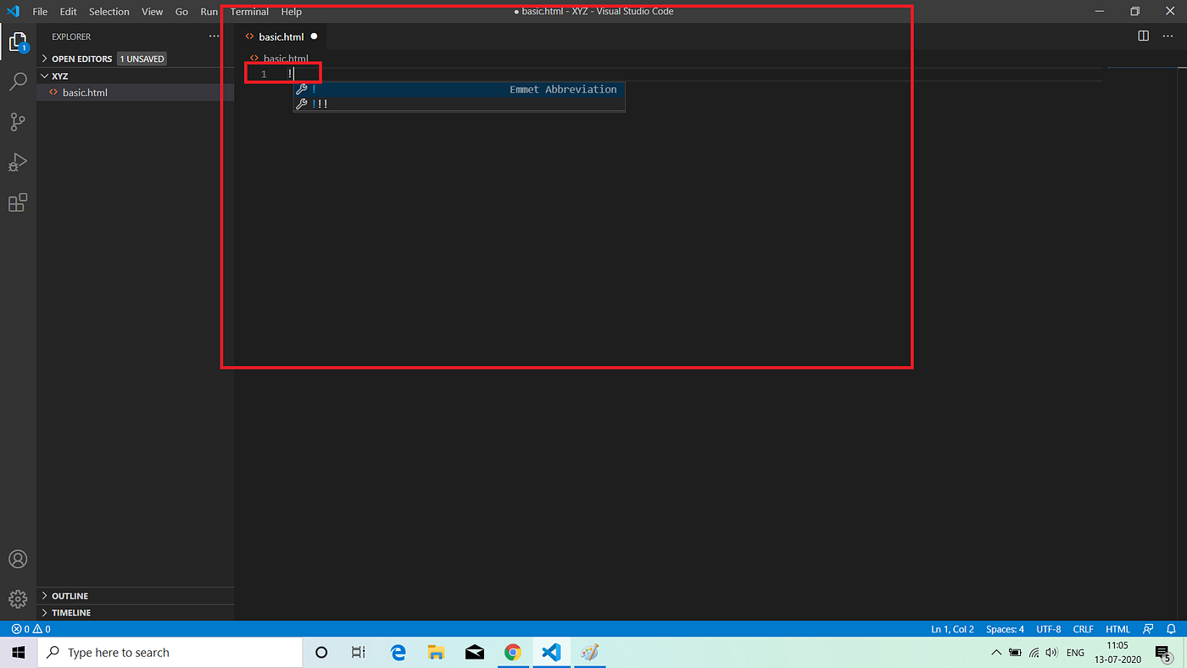Screen dimensions: 1187x668
Task: Switch to the basic.html tab
Action: pyautogui.click(x=280, y=36)
